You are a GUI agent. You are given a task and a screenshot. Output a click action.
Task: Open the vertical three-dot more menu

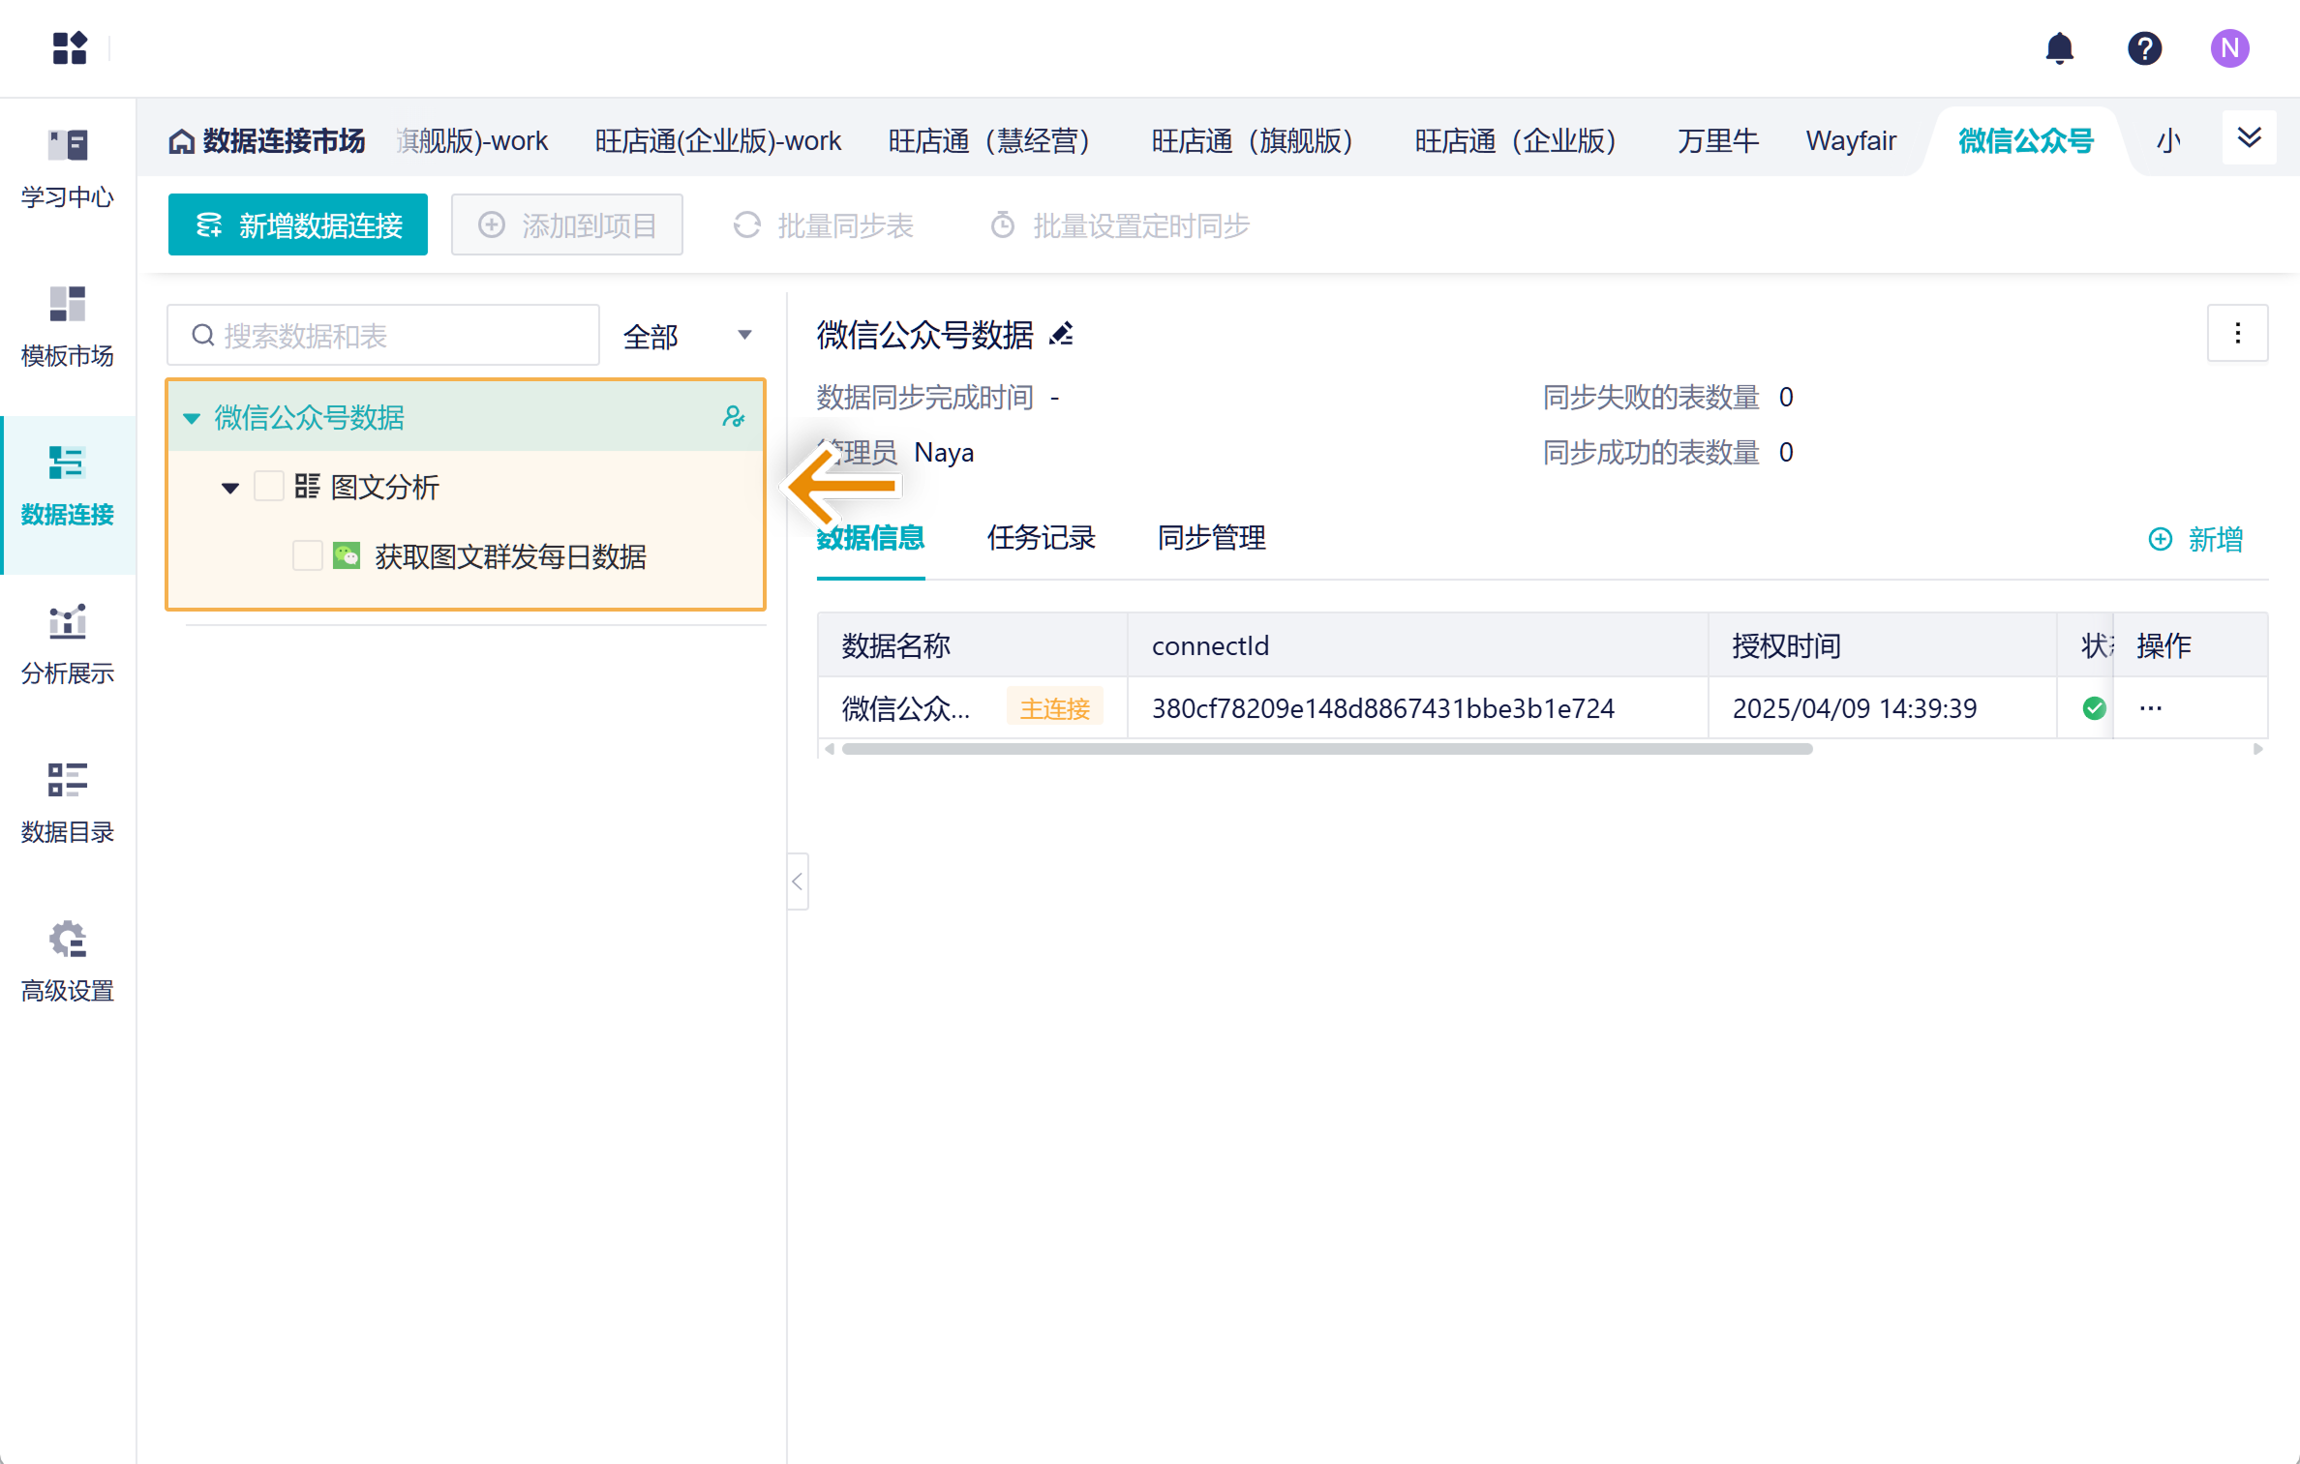pyautogui.click(x=2237, y=334)
